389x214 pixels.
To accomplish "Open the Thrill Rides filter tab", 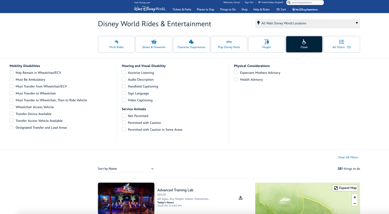I will pos(116,44).
